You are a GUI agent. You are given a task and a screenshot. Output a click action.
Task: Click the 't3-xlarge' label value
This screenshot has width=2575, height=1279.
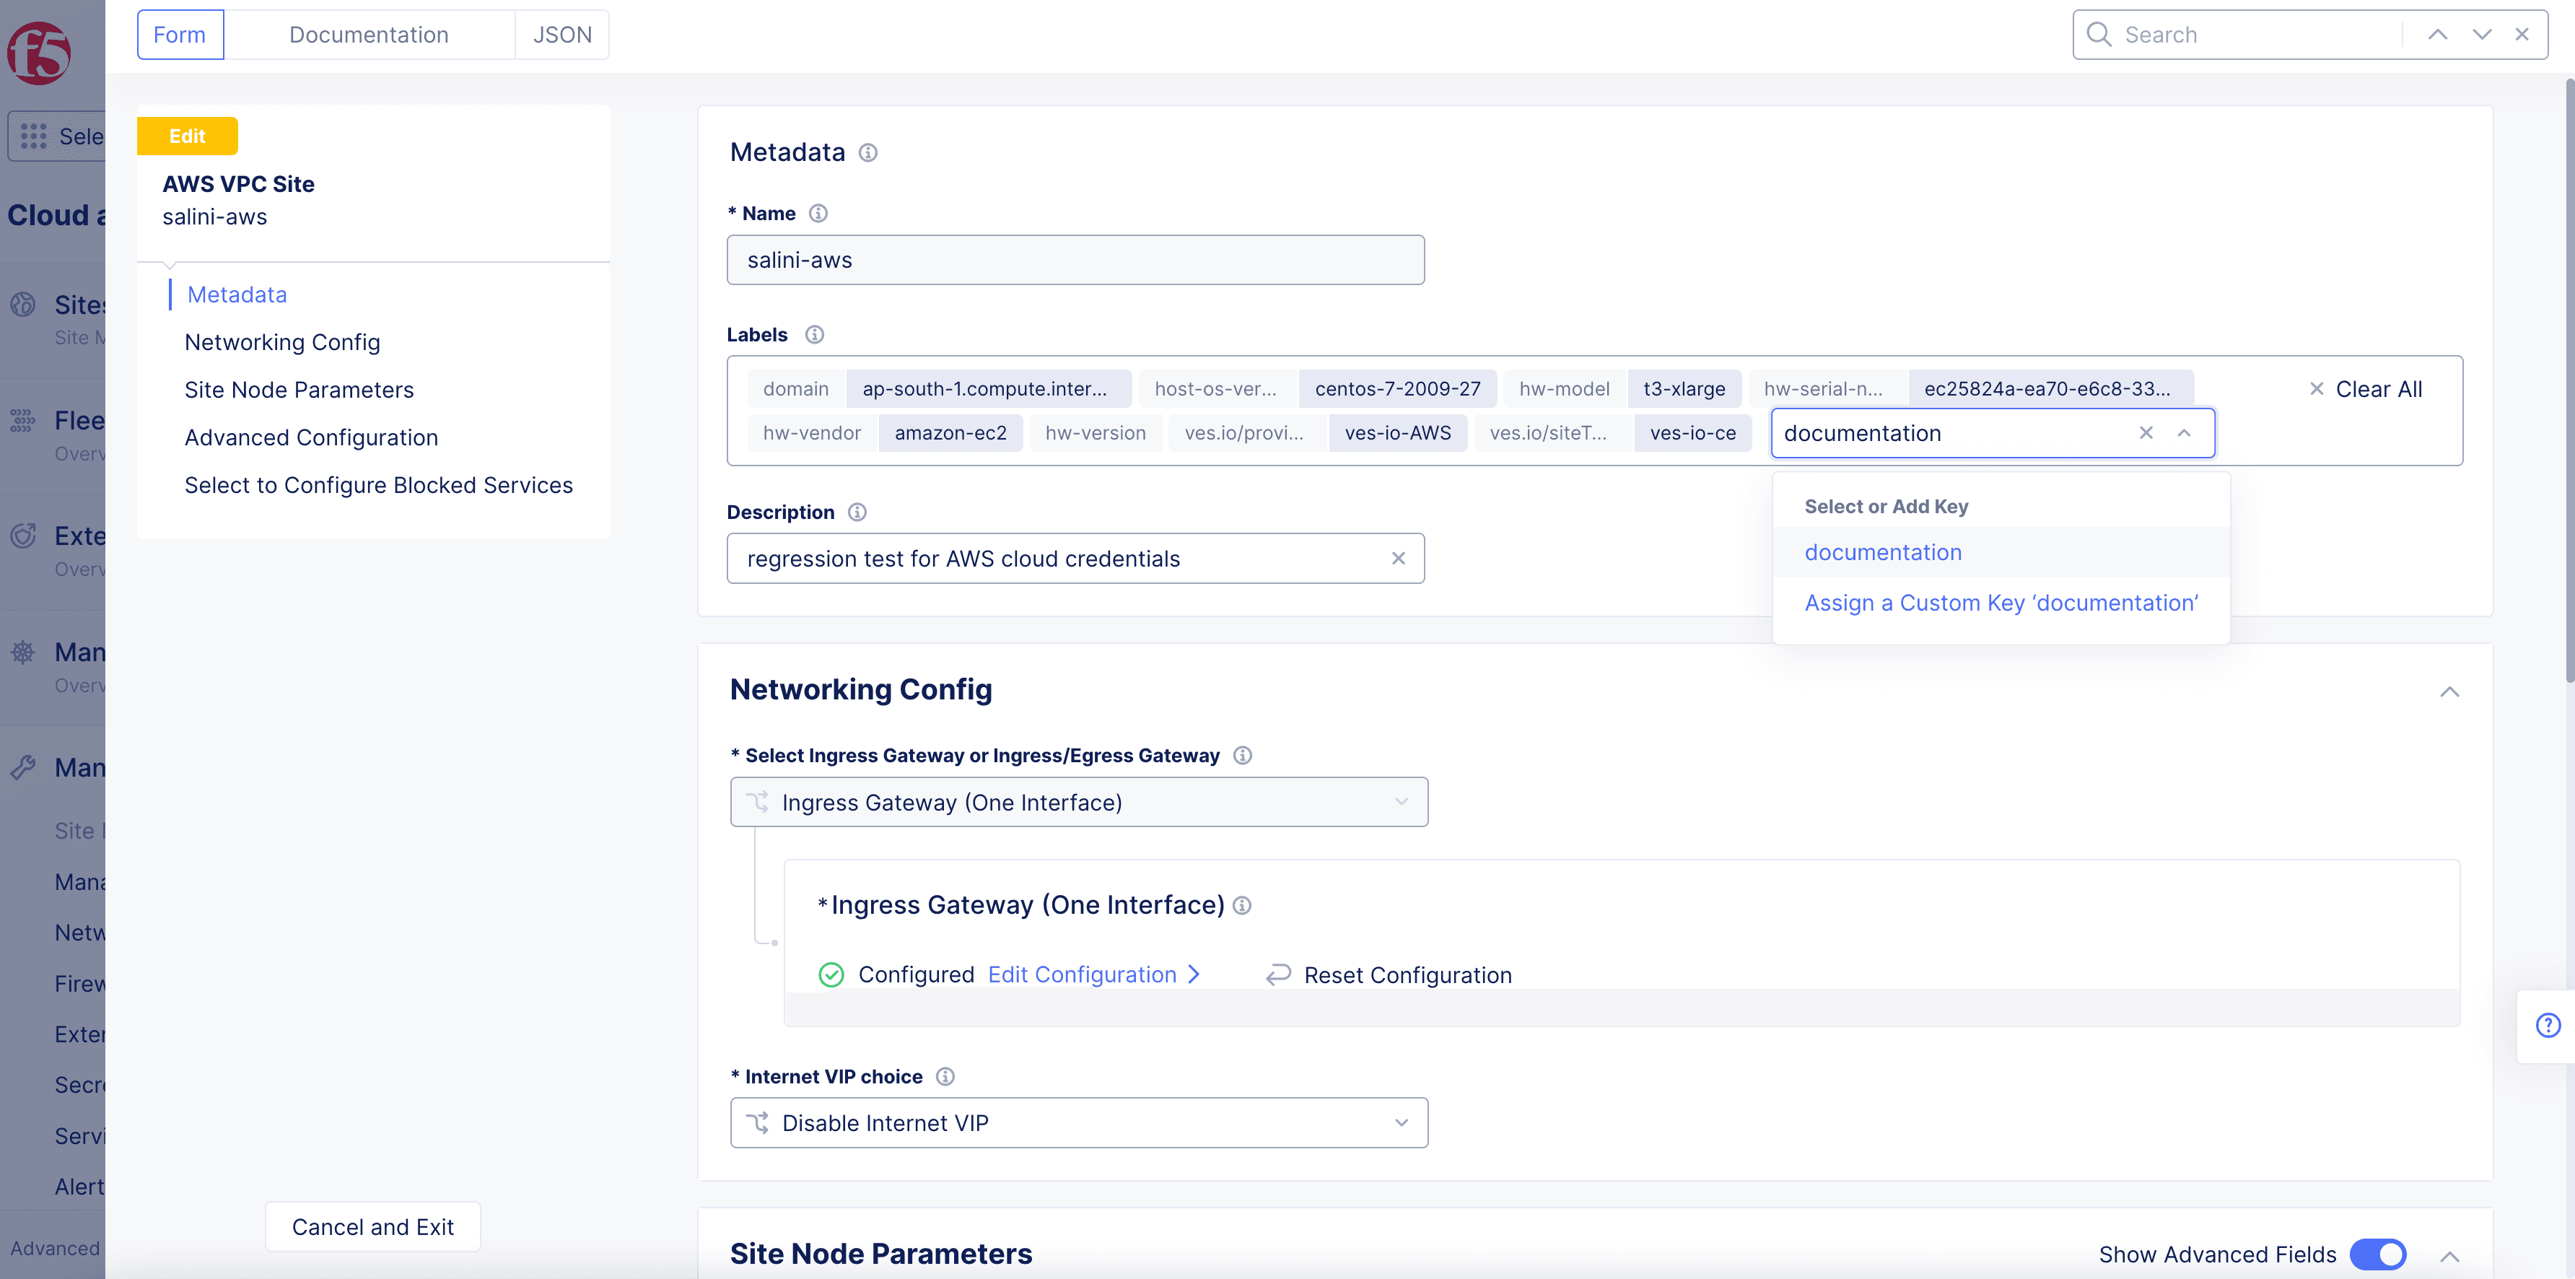click(x=1684, y=389)
